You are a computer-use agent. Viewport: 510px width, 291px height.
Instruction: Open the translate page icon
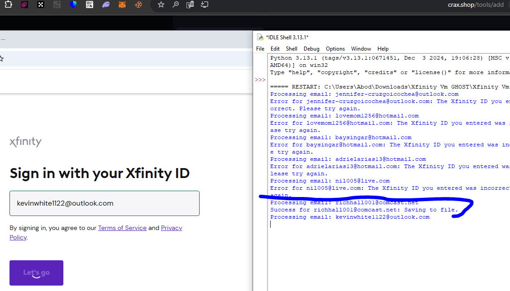coord(190,5)
